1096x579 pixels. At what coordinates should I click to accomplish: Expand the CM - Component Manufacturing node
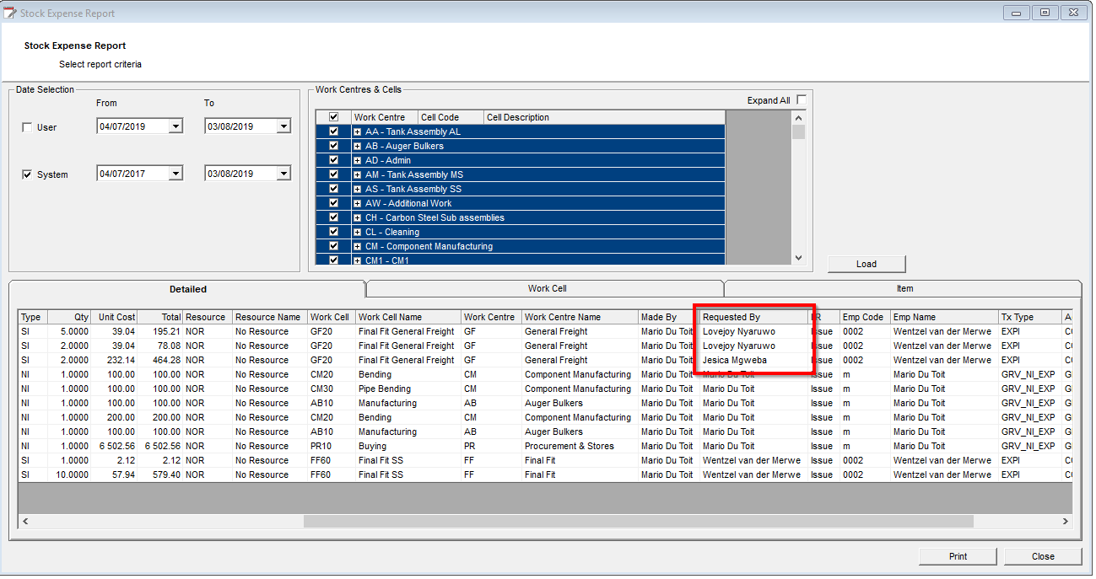coord(358,247)
